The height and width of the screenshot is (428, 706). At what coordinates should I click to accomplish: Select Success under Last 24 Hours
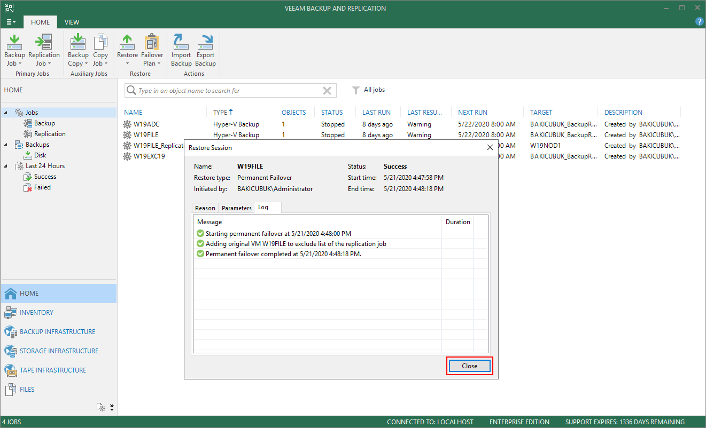[45, 177]
